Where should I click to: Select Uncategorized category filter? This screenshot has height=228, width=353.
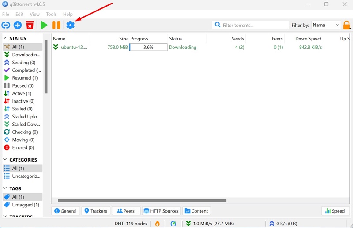23,176
